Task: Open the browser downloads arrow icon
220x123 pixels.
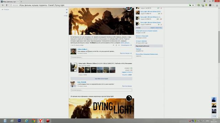Action: 217,5
